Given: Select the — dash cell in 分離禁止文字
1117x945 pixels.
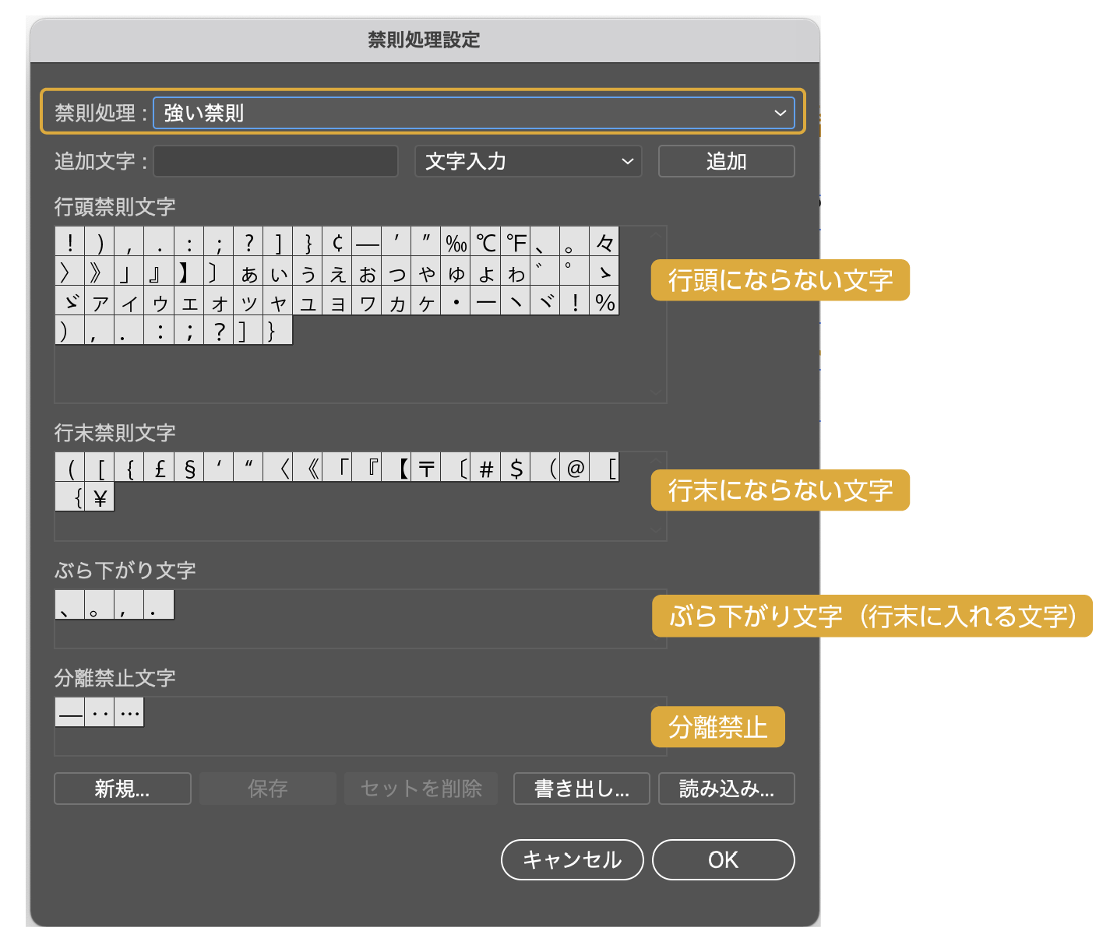Looking at the screenshot, I should (x=70, y=712).
